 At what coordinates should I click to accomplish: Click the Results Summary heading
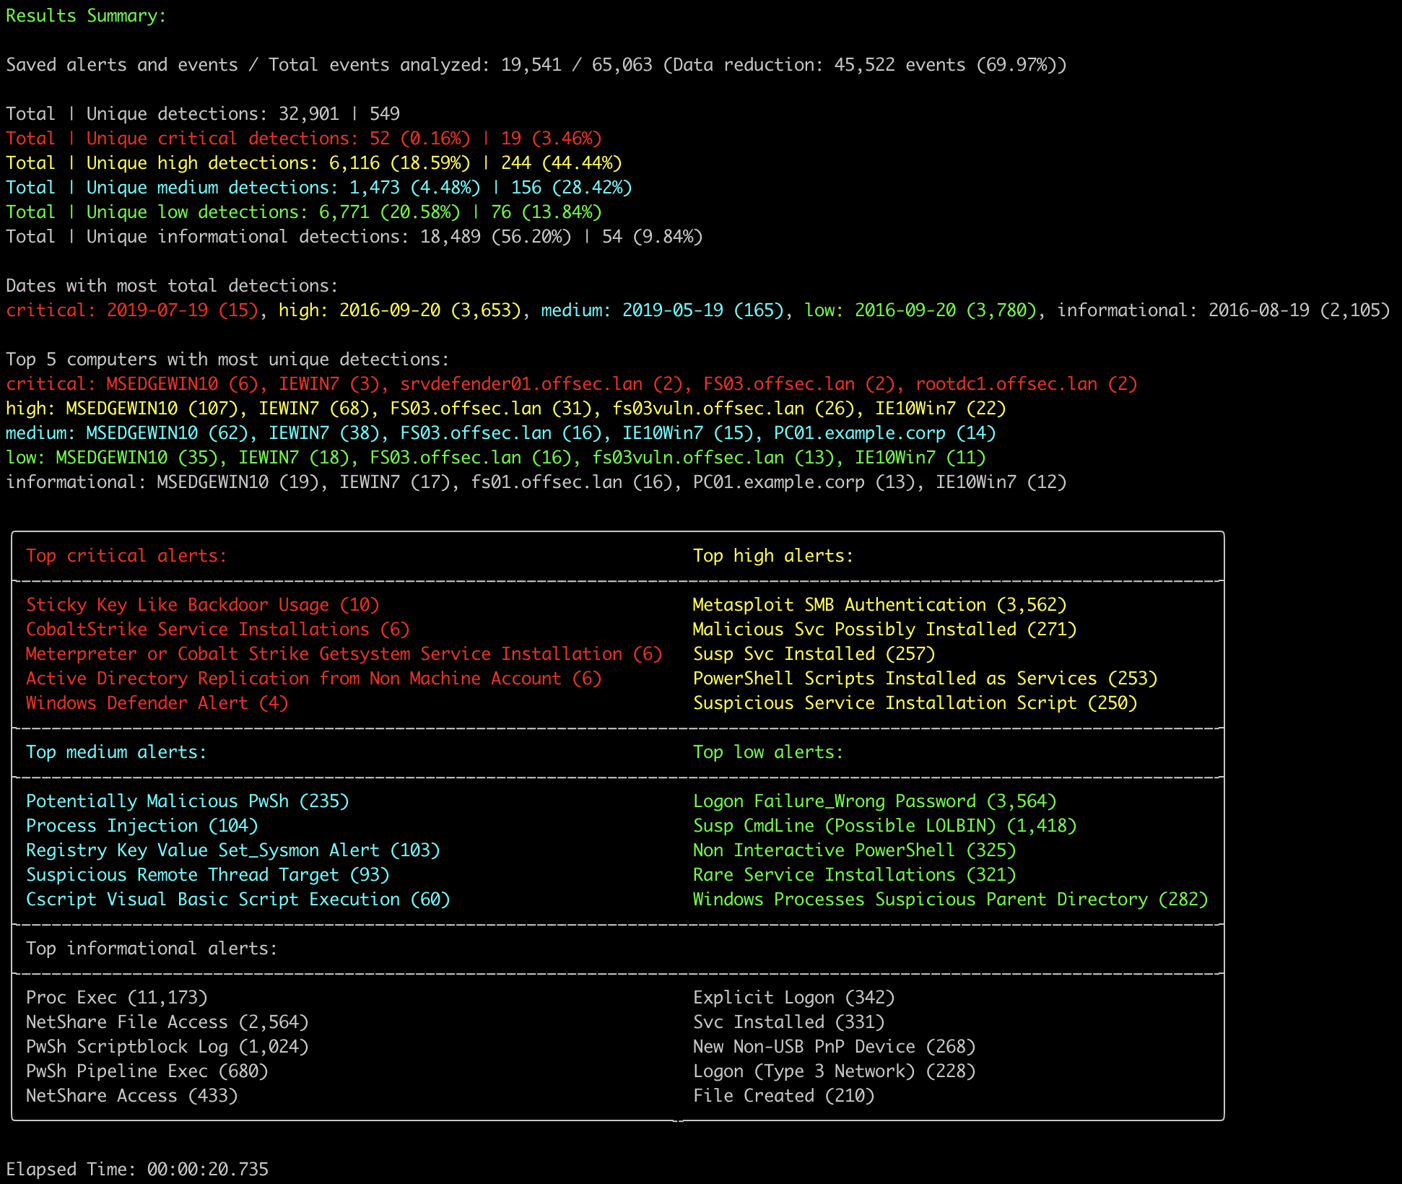(85, 15)
